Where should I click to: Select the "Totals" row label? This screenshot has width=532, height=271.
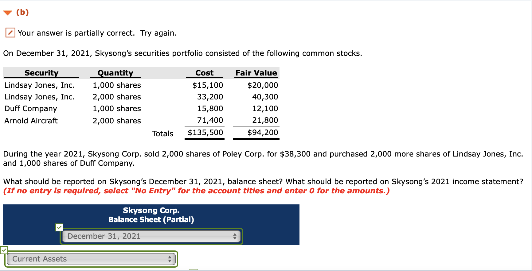coord(162,133)
